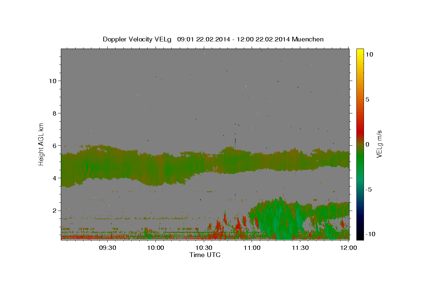Image resolution: width=432 pixels, height=288 pixels.
Task: Click the 2 km height tick label
Action: tap(54, 211)
